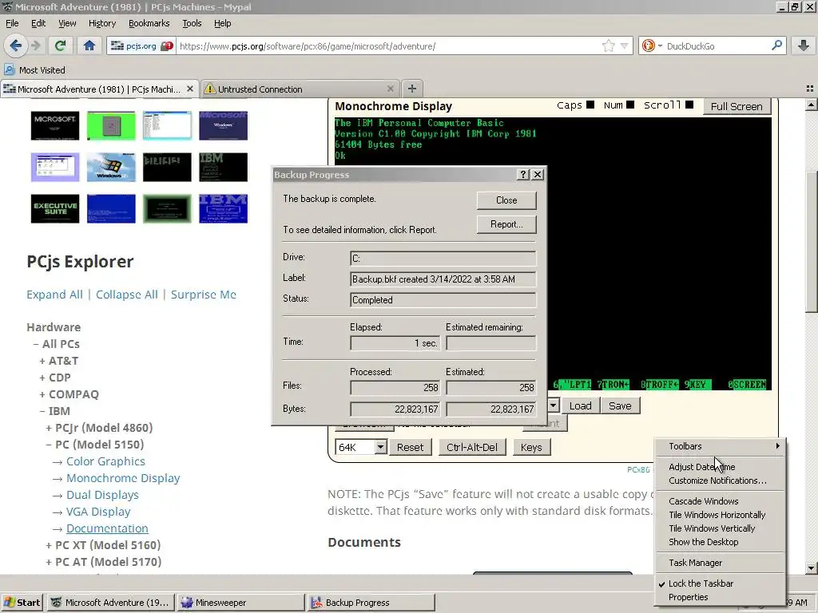Expand the AT&T tree node

tap(42, 361)
